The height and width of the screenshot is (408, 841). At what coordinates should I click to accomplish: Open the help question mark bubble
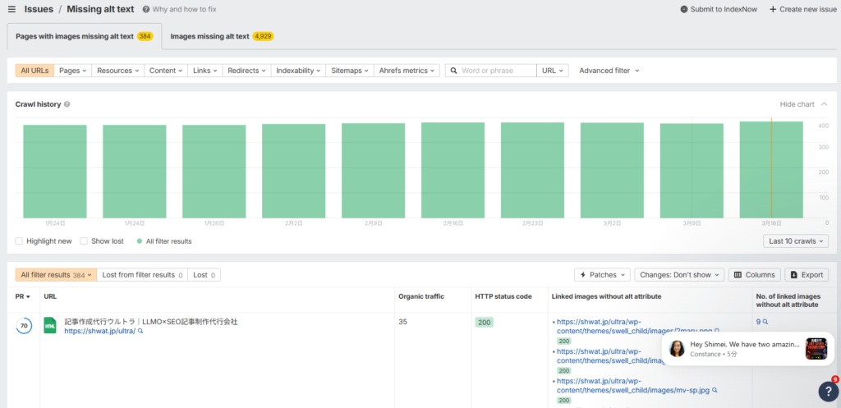point(828,392)
